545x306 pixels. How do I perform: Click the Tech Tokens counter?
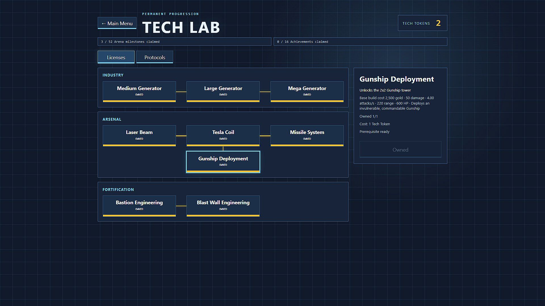tap(423, 23)
